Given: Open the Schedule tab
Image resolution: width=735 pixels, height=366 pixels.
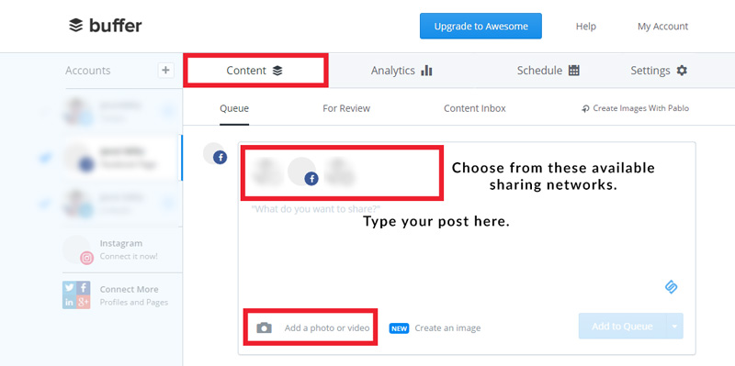Looking at the screenshot, I should [548, 71].
